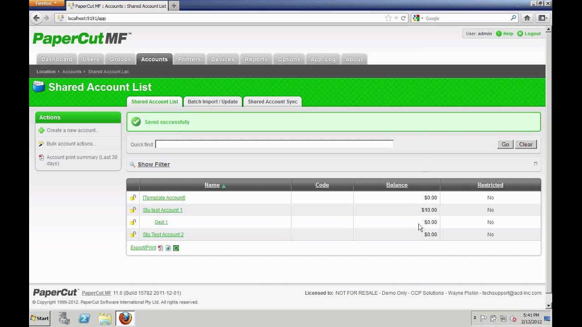
Task: Click the Go button
Action: (x=505, y=144)
